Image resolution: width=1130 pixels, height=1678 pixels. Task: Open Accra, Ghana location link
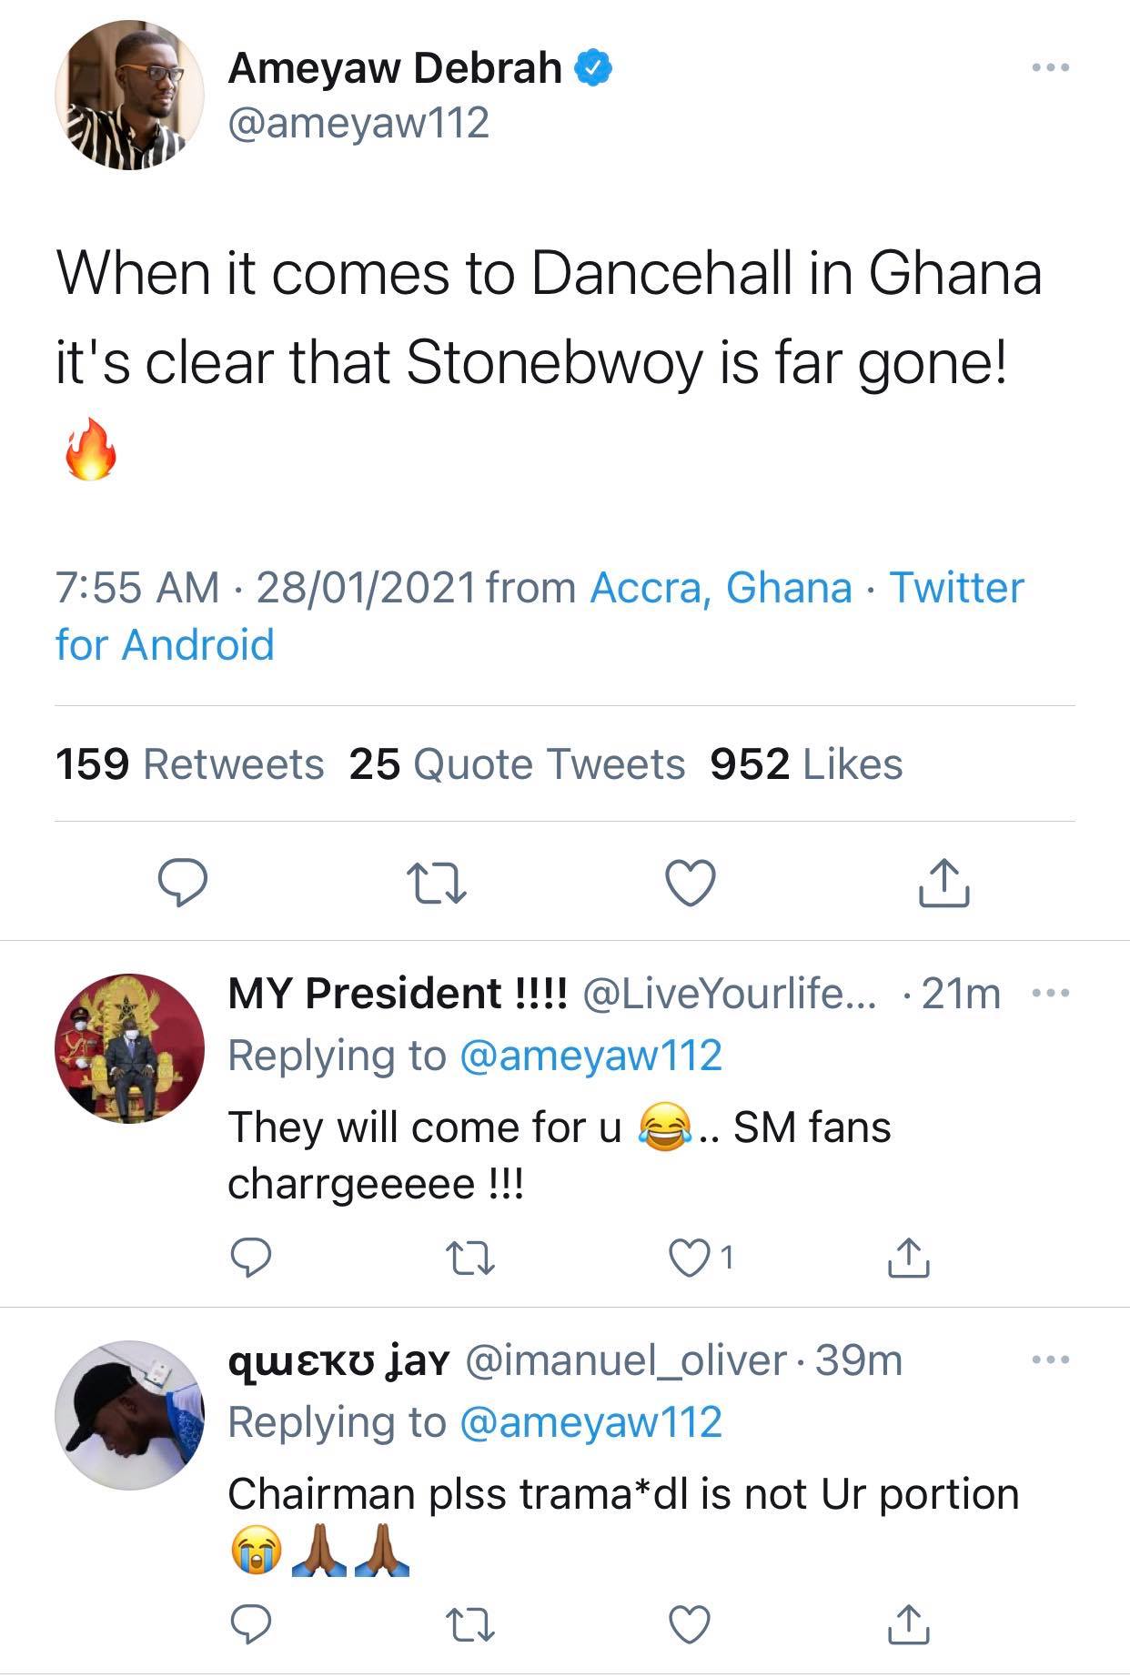721,588
